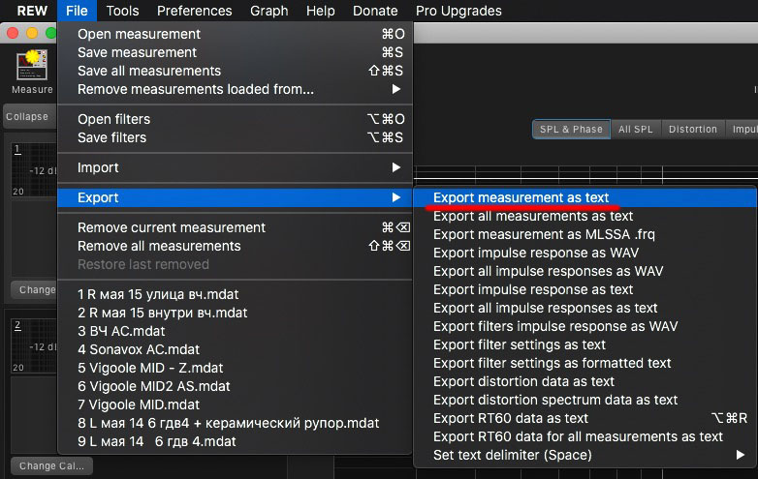This screenshot has width=758, height=479.
Task: Open the Tools menu
Action: (x=122, y=11)
